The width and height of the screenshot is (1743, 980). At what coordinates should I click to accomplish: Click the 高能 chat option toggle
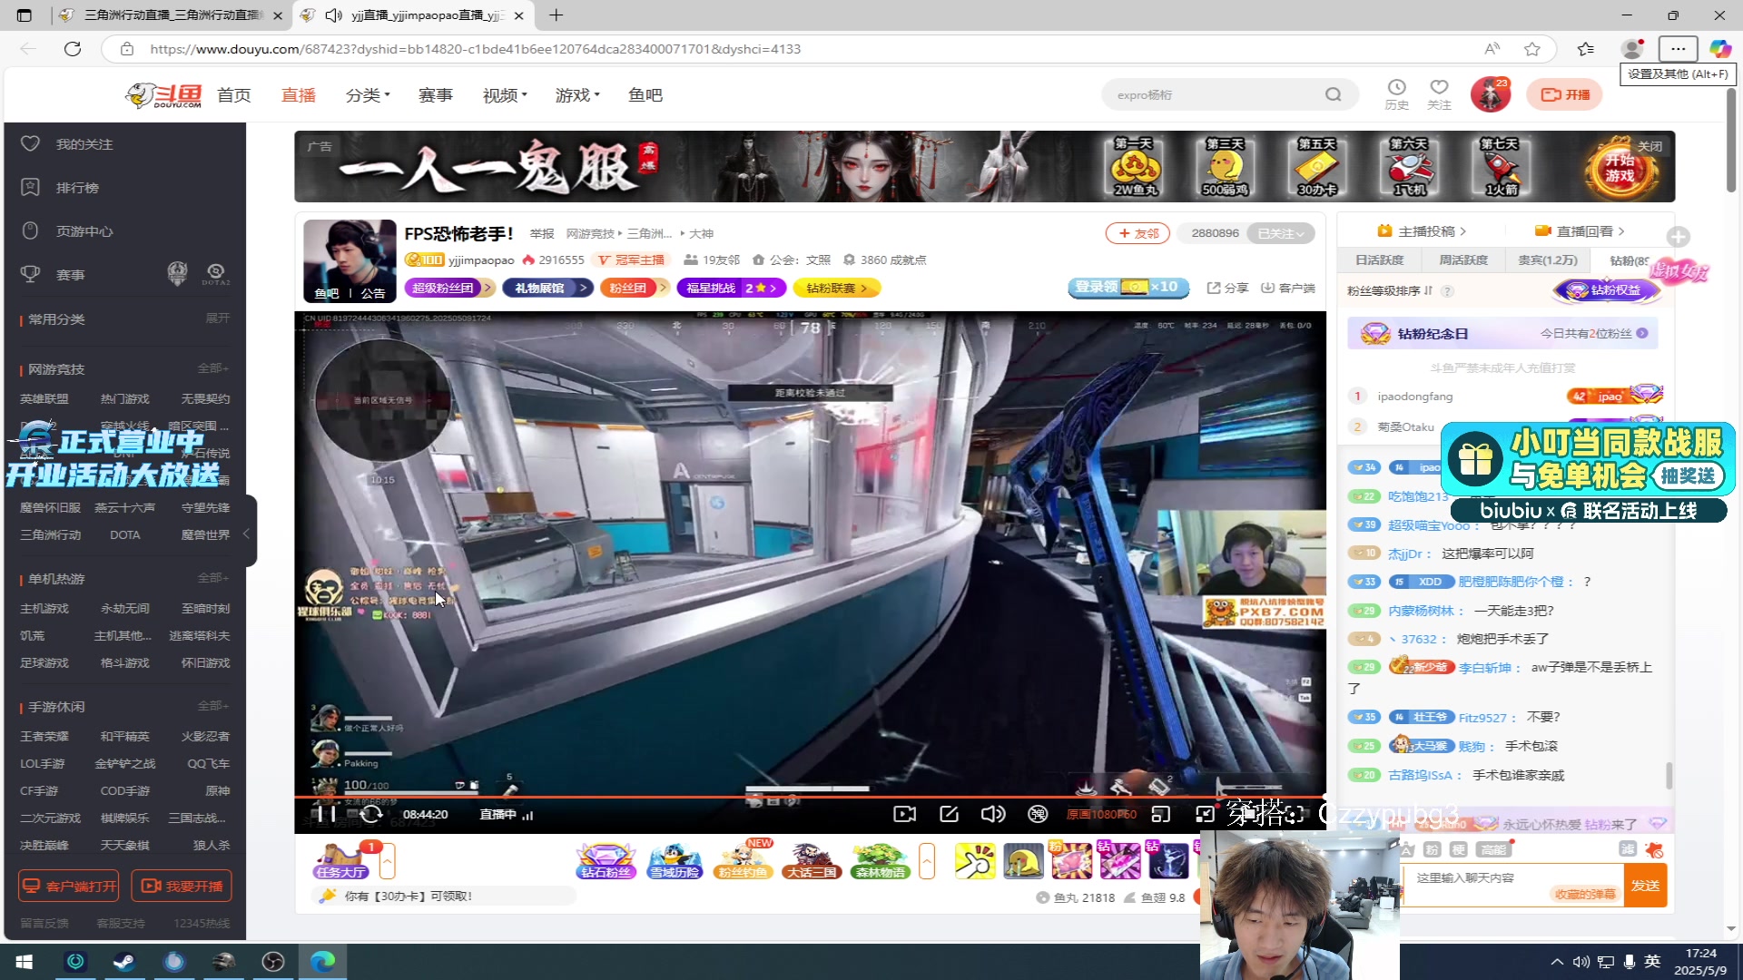click(1492, 849)
